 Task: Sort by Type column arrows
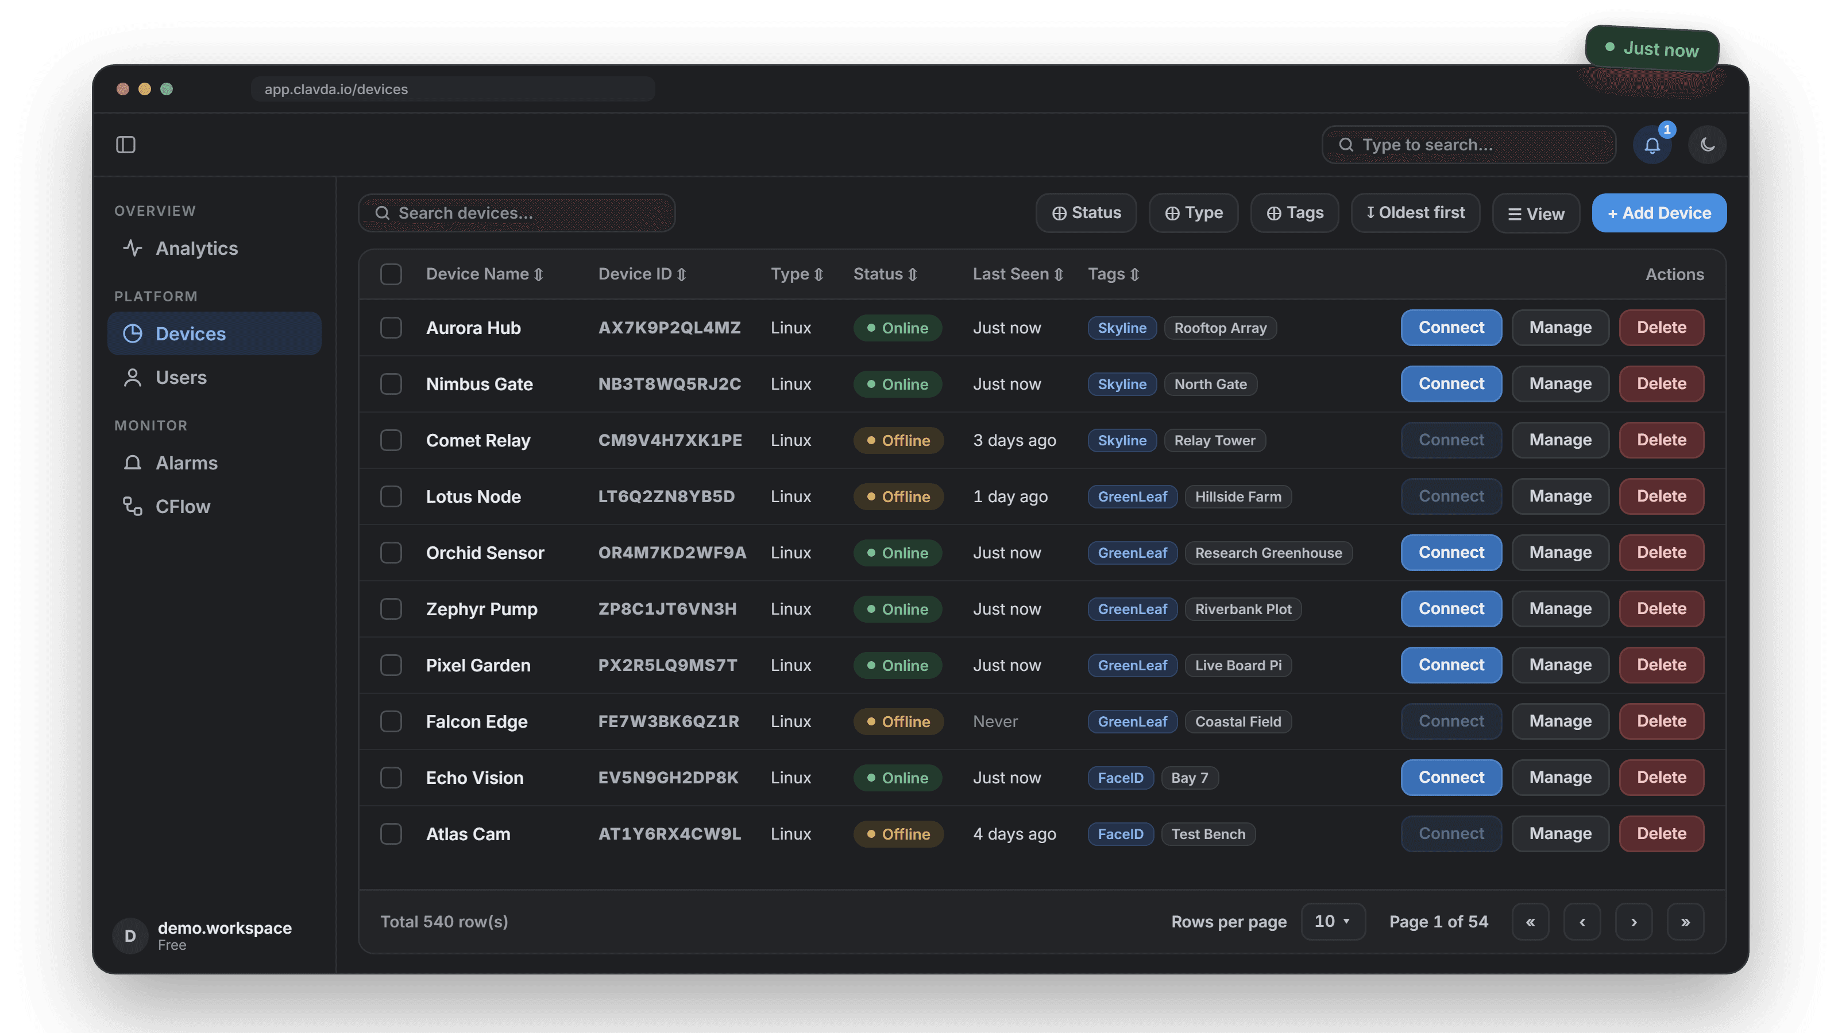point(818,274)
